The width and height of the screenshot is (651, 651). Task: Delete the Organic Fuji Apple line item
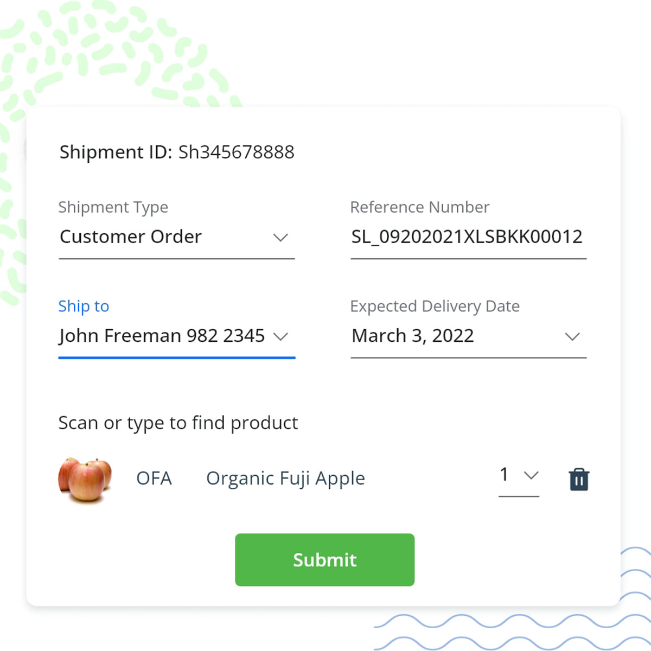point(578,479)
